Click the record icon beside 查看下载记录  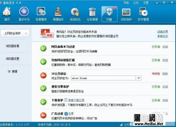66,100
